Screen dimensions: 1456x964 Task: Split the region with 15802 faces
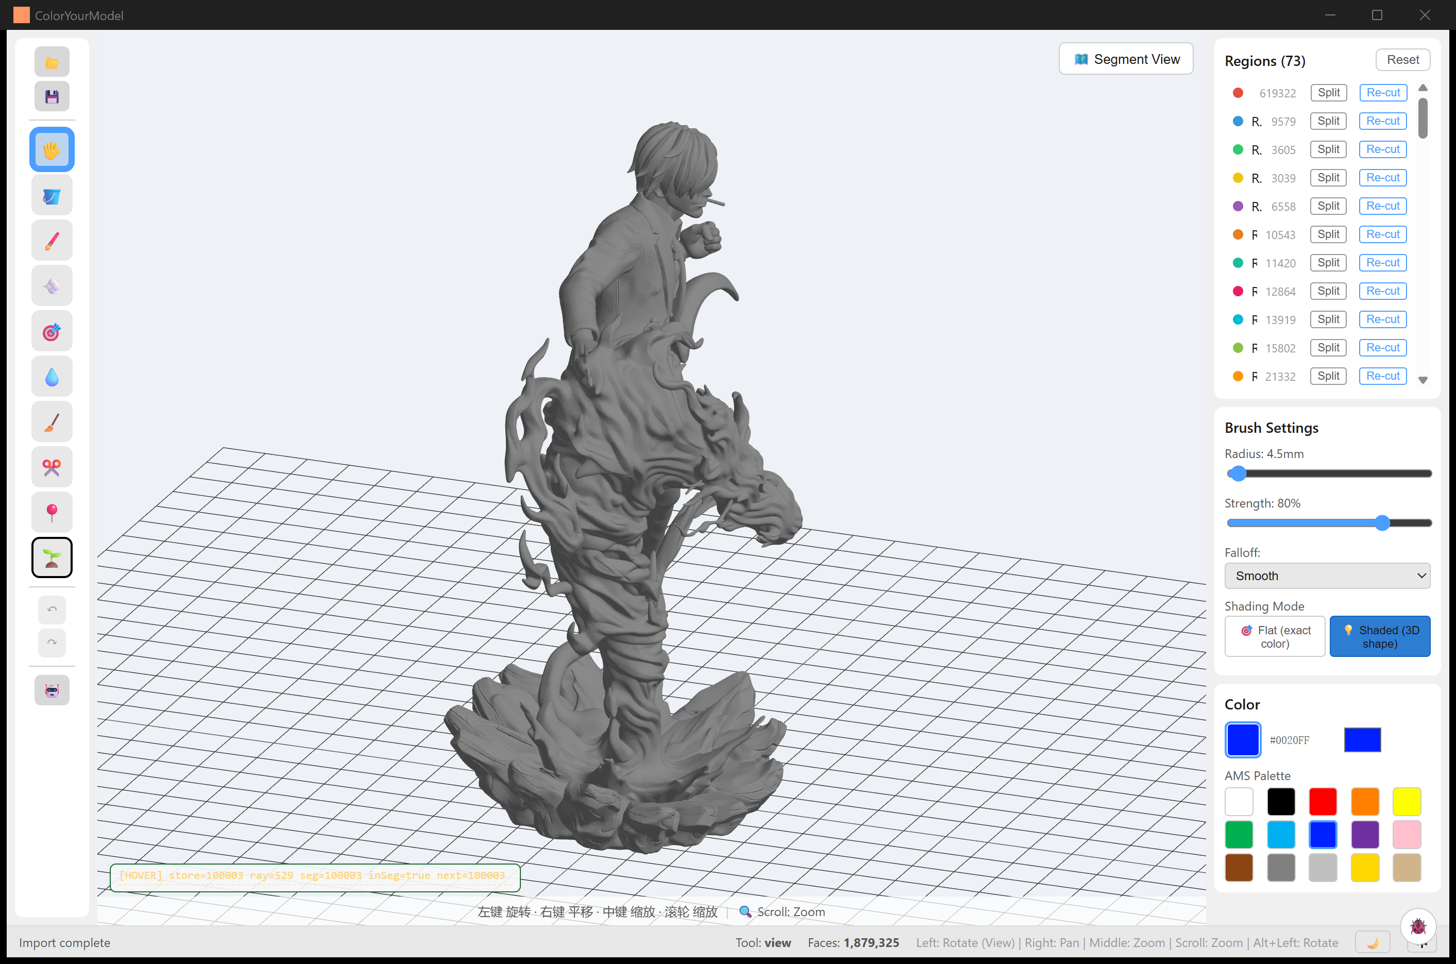1328,347
